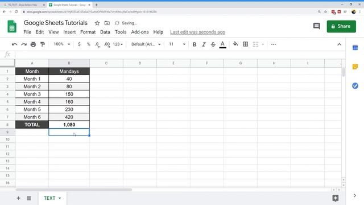Open a new browser tab

[x=96, y=5]
